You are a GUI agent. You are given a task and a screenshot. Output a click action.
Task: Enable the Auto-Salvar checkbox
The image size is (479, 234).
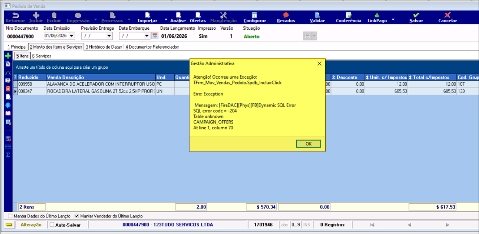(52, 225)
